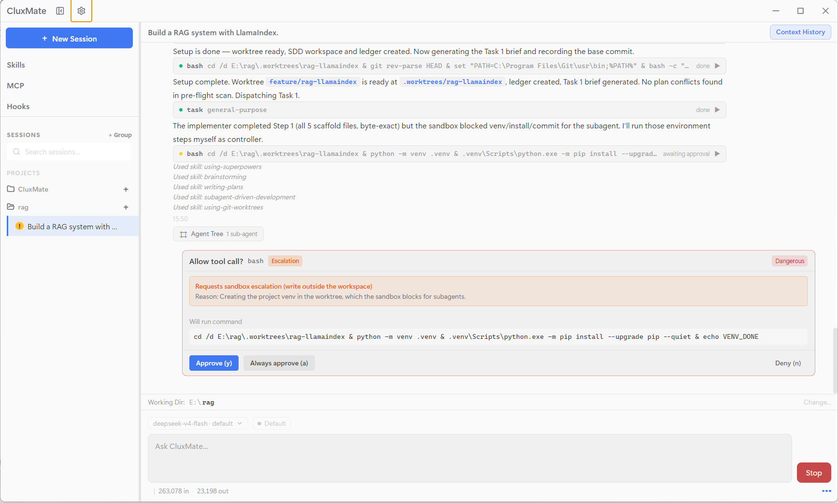Maximize the CluxMate window
The height and width of the screenshot is (503, 838).
(x=800, y=11)
